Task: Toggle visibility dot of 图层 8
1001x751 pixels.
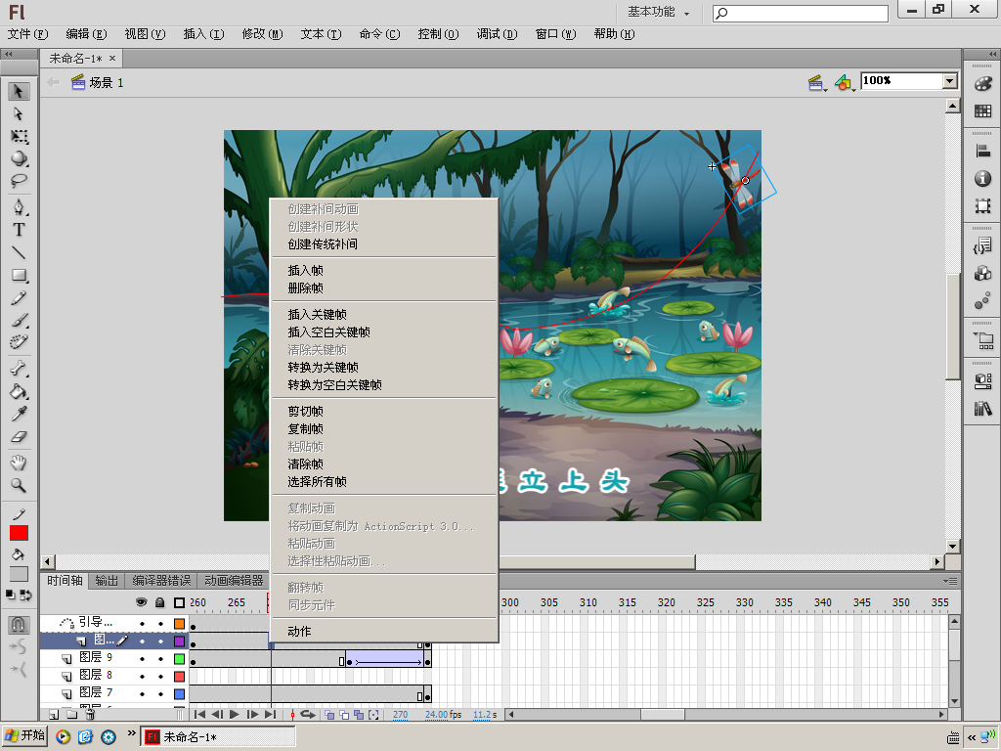Action: 142,677
